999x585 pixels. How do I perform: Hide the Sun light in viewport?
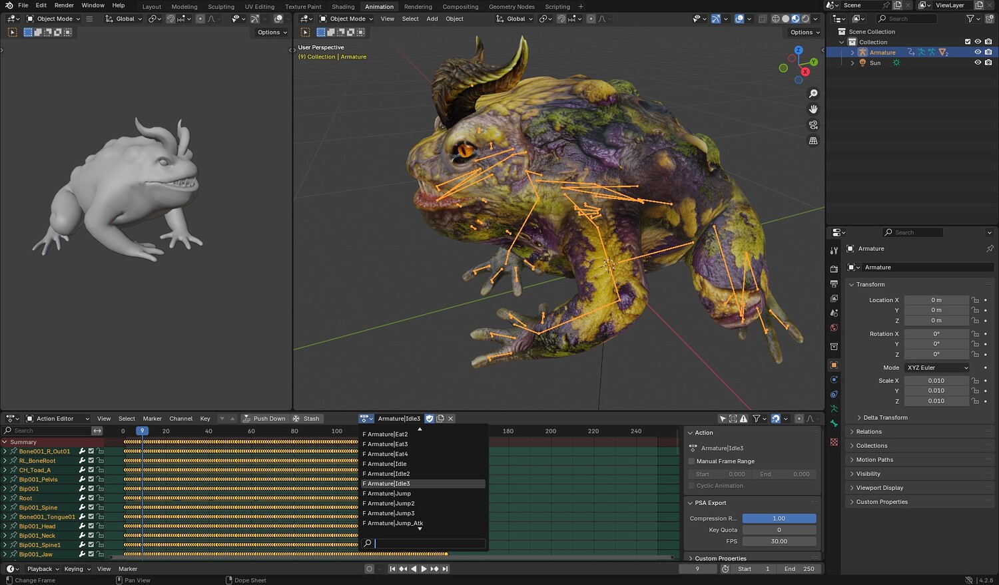pos(978,63)
